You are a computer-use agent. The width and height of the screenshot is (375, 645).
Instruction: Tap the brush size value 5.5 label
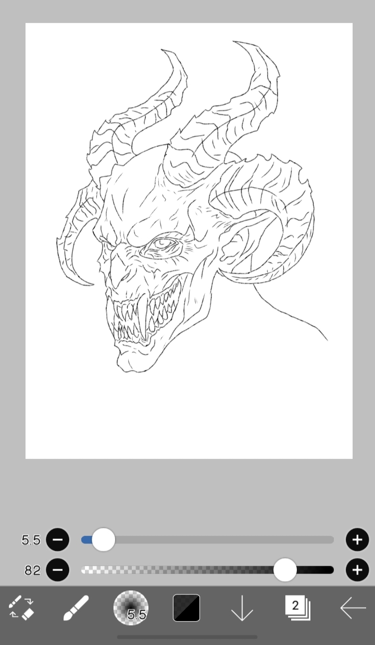pyautogui.click(x=31, y=540)
